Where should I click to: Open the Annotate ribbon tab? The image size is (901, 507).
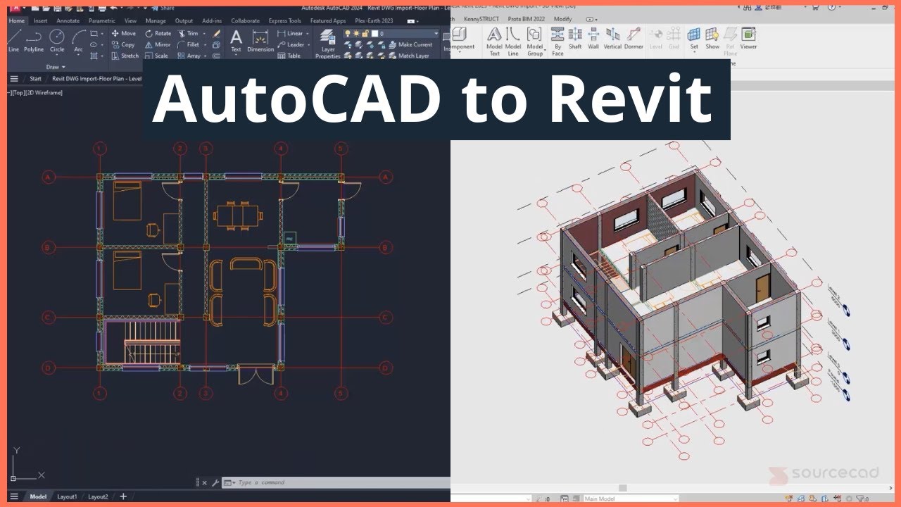click(x=68, y=21)
